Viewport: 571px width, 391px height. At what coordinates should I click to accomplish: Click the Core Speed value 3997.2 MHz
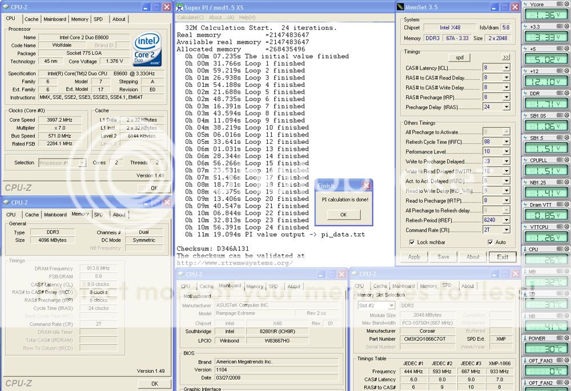pos(60,120)
